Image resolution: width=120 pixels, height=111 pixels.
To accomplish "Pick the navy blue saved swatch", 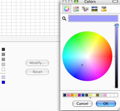I will pyautogui.click(x=65, y=95).
